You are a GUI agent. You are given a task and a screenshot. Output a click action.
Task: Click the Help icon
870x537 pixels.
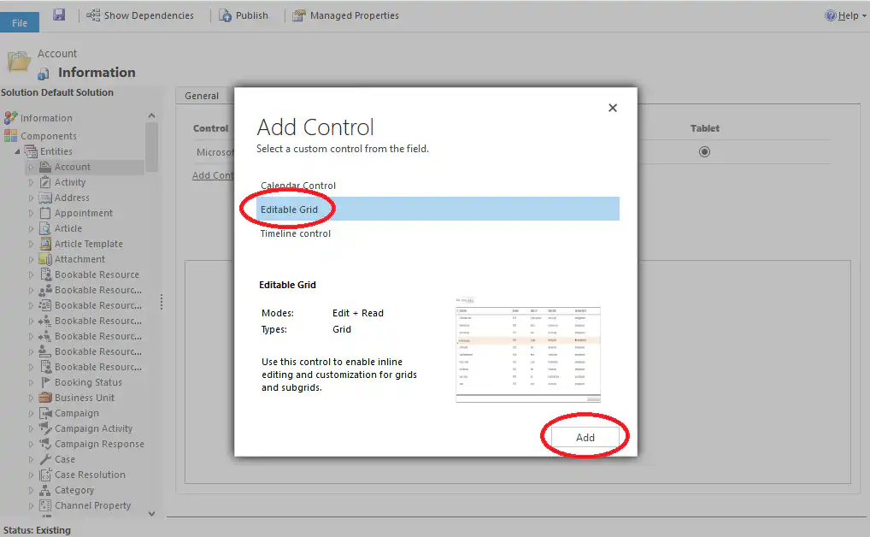point(829,15)
